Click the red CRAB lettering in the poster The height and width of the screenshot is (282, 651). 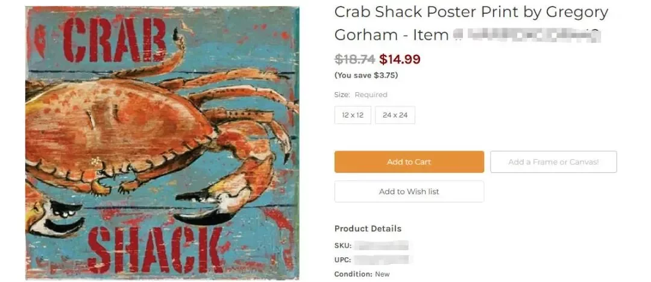pos(113,40)
